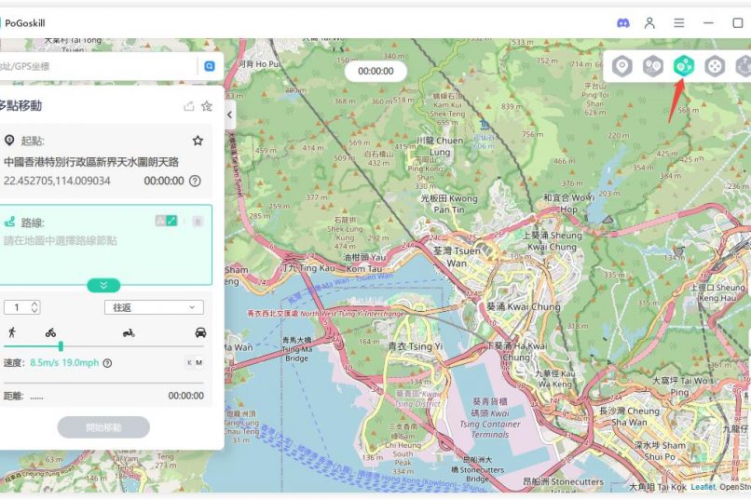Open the Discord community icon
The height and width of the screenshot is (500, 751).
tap(623, 23)
